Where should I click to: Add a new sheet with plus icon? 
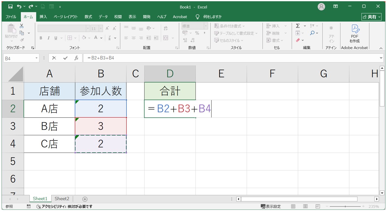(85, 199)
